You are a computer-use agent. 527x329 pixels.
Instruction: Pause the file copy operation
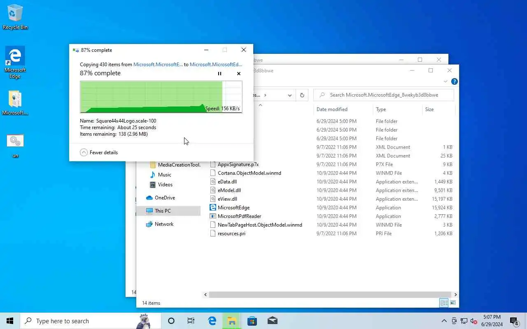219,74
